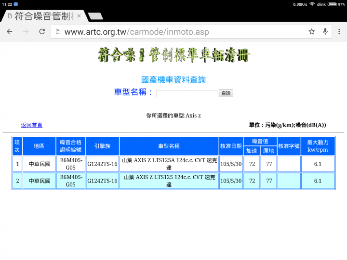
Task: Click the 噪音合格證明編號 column header
Action: 70,146
